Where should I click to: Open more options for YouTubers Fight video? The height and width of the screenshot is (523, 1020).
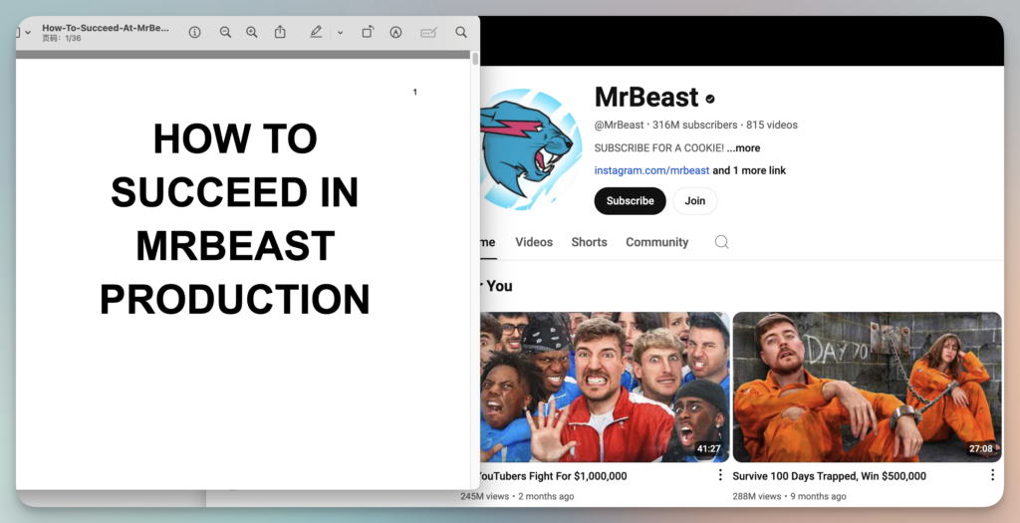[720, 475]
